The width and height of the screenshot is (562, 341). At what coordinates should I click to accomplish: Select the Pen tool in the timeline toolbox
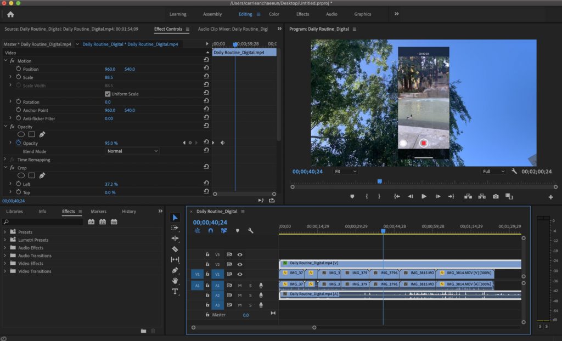click(175, 270)
